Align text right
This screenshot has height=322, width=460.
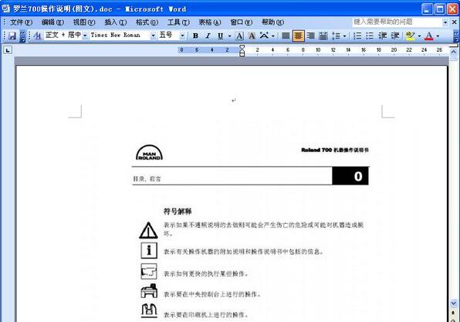pos(311,36)
